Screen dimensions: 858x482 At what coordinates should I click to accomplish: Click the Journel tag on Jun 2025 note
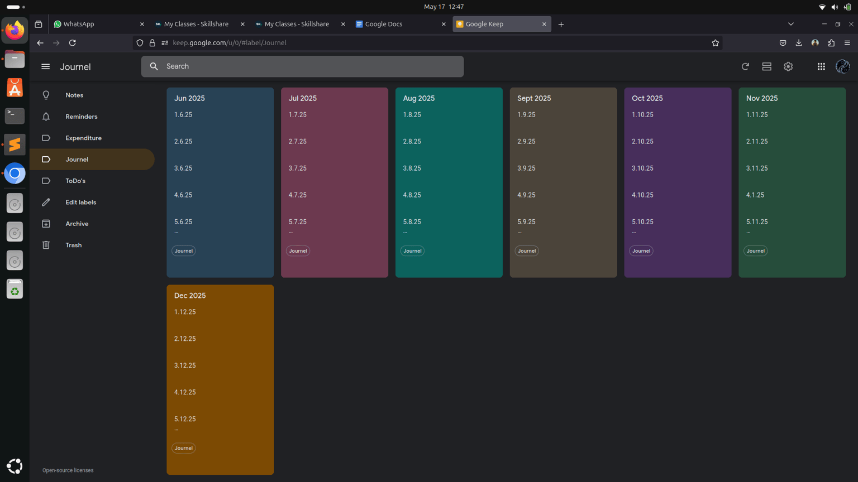coord(184,251)
